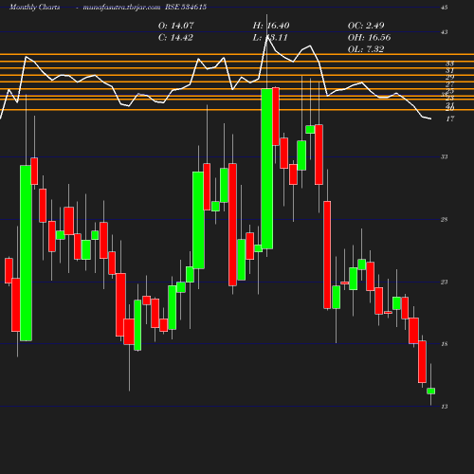This screenshot has height=474, width=474.
Task: Click the 'H: 16.40' high value
Action: tap(271, 26)
